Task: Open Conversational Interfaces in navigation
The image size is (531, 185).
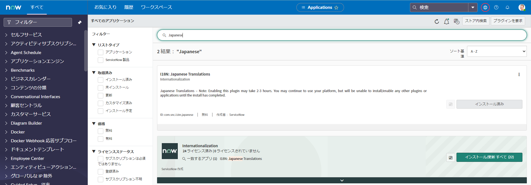Action: click(x=35, y=97)
